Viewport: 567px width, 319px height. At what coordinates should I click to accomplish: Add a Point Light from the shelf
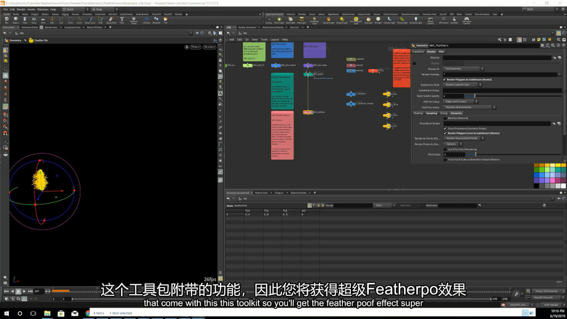click(x=279, y=20)
